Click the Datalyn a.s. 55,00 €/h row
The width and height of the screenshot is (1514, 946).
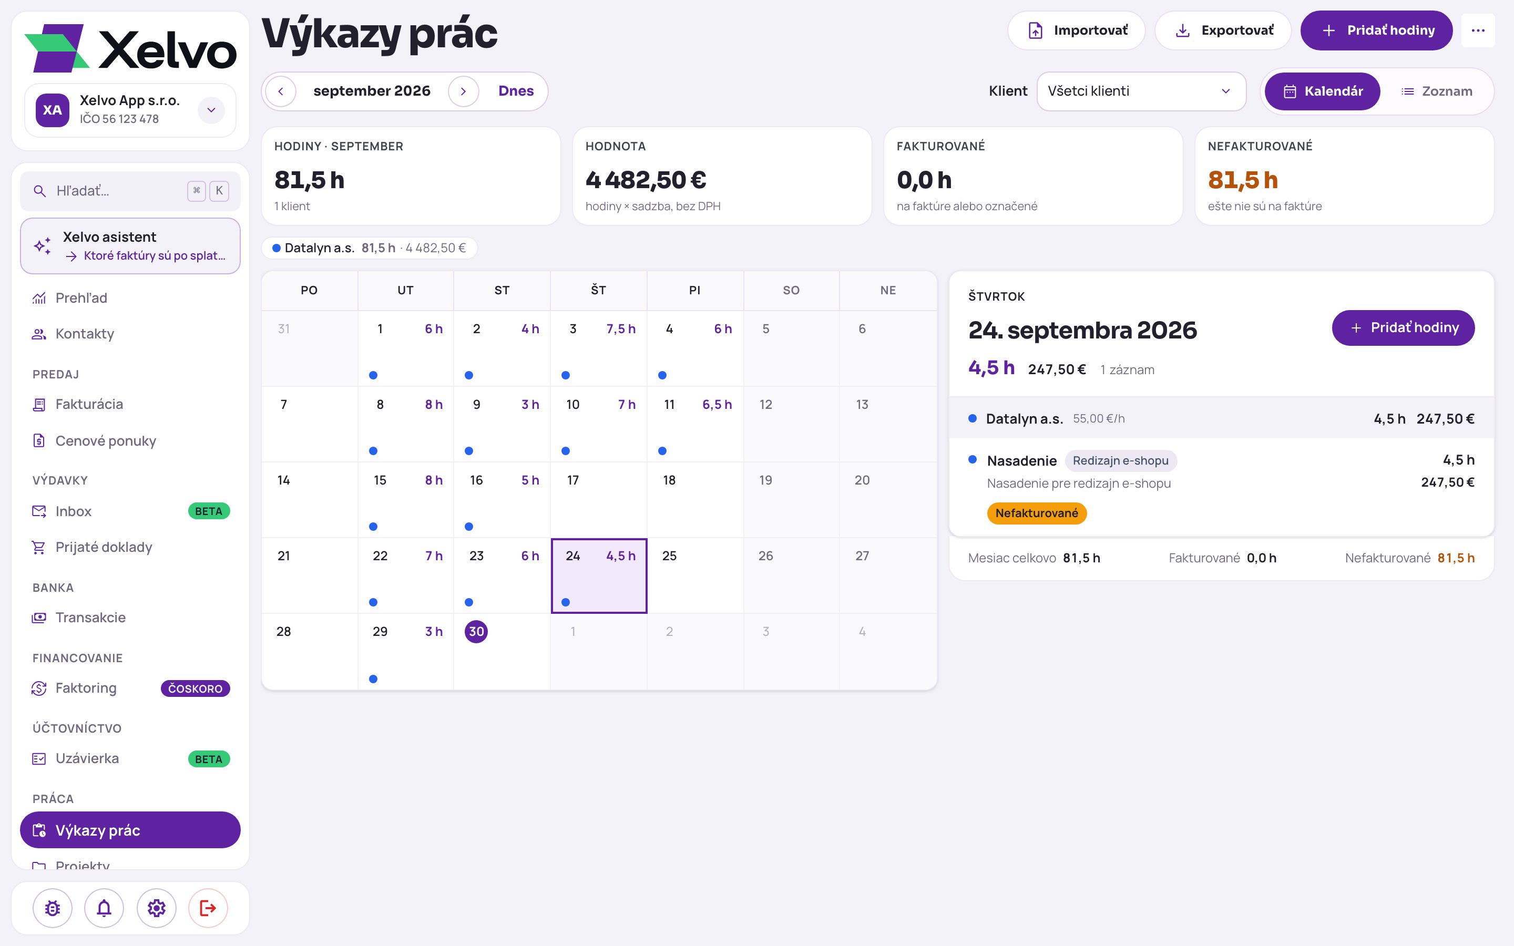pyautogui.click(x=1221, y=418)
